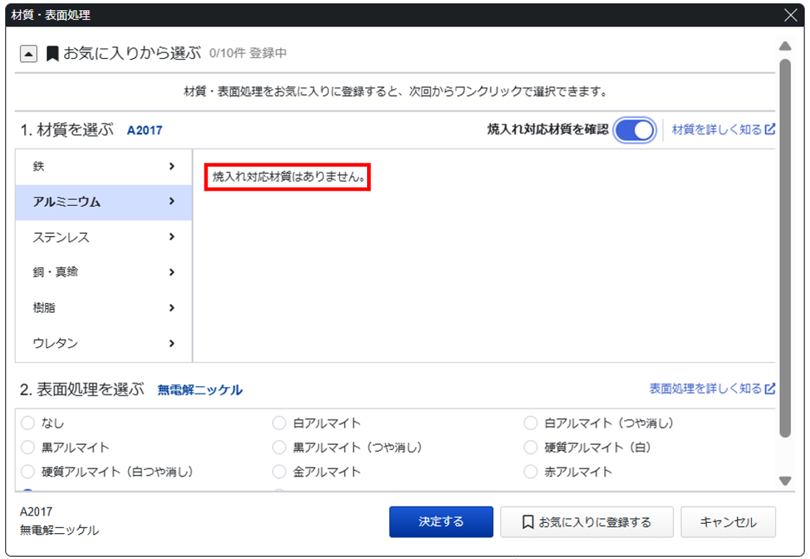Click the scrollbar up arrow
This screenshot has height=559, width=810.
[x=785, y=46]
